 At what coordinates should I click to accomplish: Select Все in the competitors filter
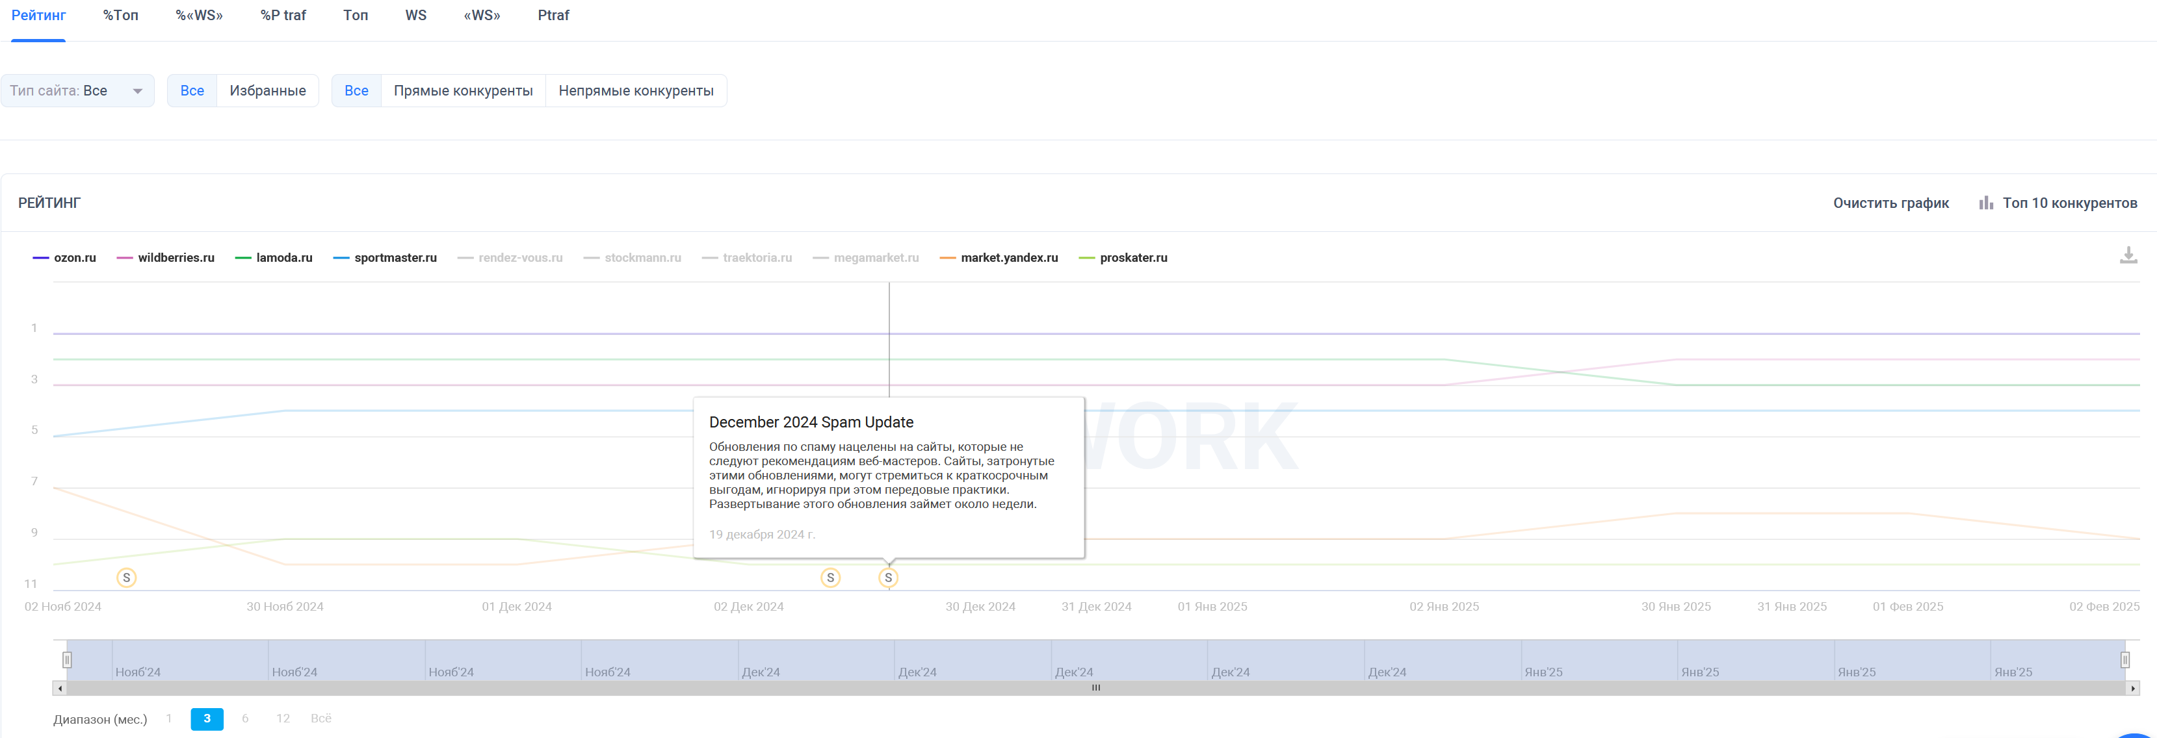pos(357,90)
